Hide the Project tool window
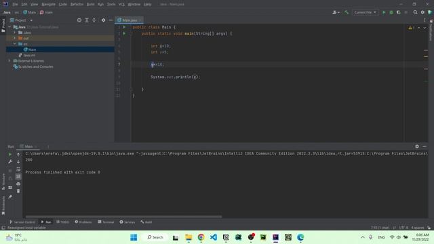The height and width of the screenshot is (244, 434). (x=111, y=20)
